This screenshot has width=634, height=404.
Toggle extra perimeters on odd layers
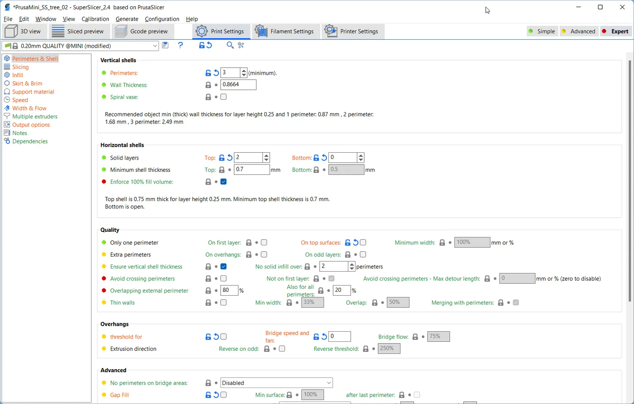pyautogui.click(x=363, y=255)
